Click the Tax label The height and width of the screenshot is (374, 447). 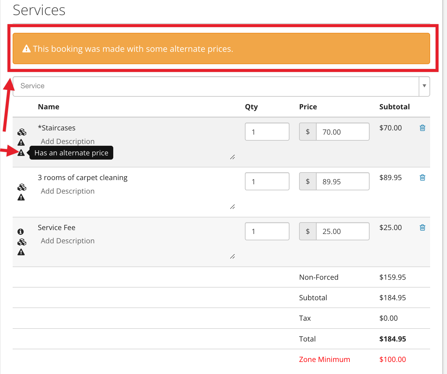(x=305, y=318)
